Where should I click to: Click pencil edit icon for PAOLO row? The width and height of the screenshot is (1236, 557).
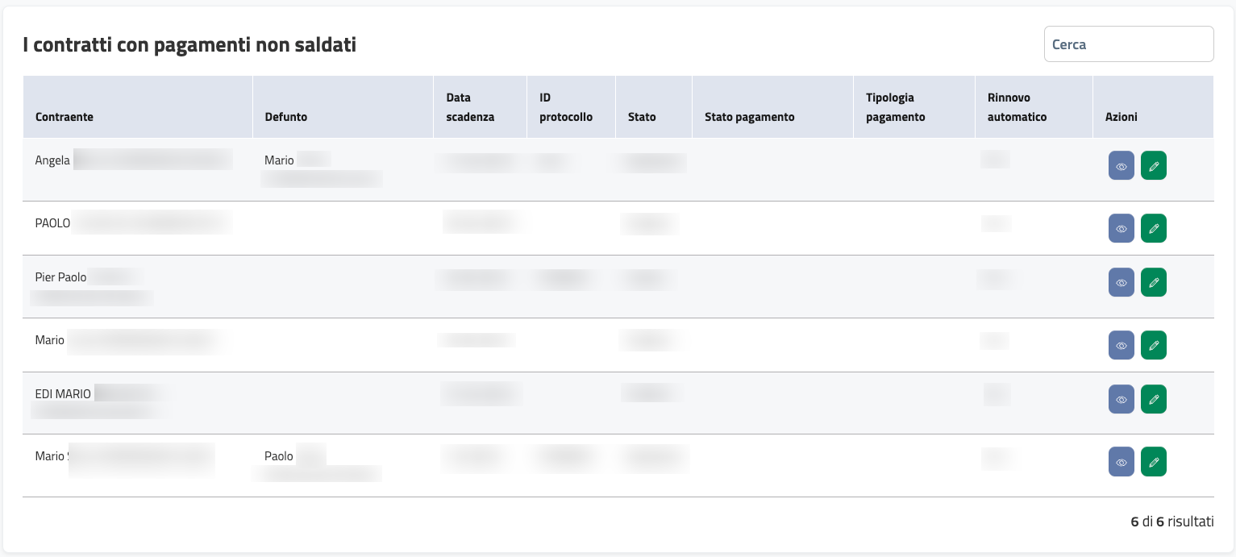tap(1154, 228)
